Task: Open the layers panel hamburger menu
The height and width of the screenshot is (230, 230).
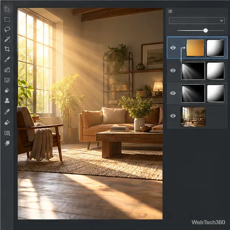Action: [x=170, y=11]
